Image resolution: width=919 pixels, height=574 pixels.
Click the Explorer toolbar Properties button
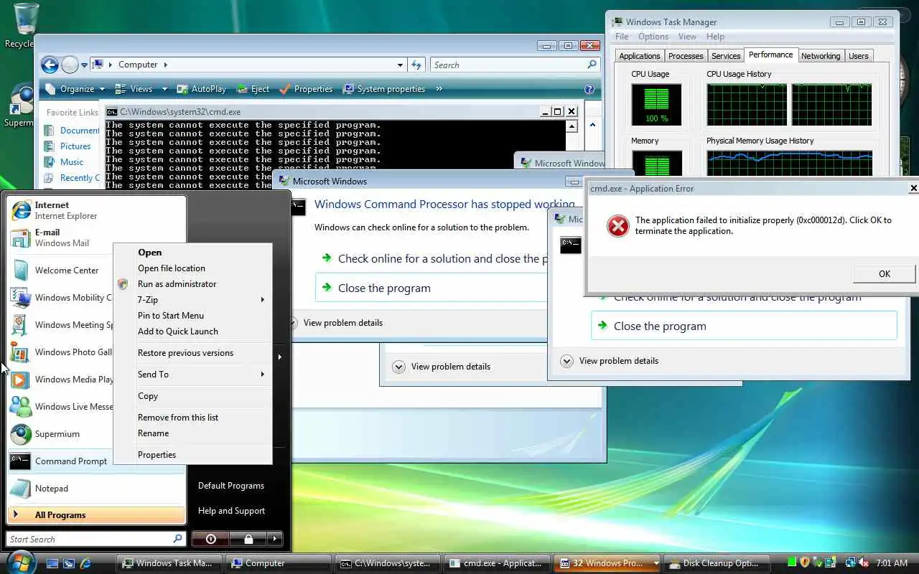click(306, 89)
